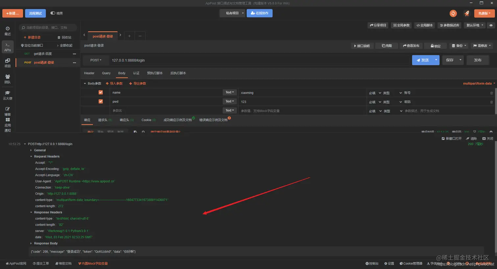Viewport: 497px width, 269px height.
Task: Click the orange sync refresh icon
Action: [453, 13]
